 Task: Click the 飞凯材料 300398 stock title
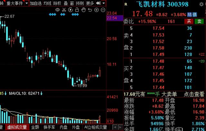pos(162,4)
